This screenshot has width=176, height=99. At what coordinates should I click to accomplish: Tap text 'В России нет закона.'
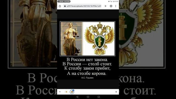click(87, 59)
